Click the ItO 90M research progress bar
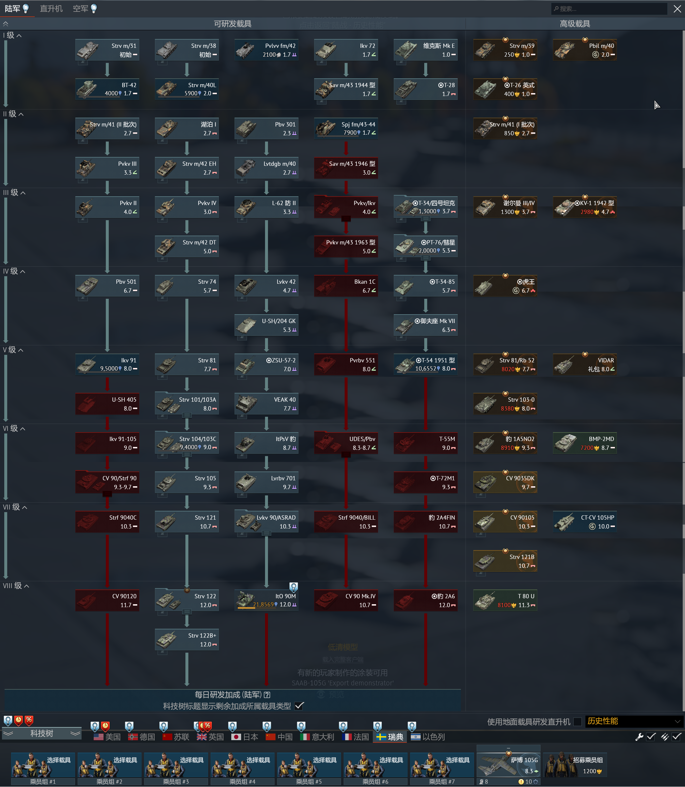 click(256, 608)
